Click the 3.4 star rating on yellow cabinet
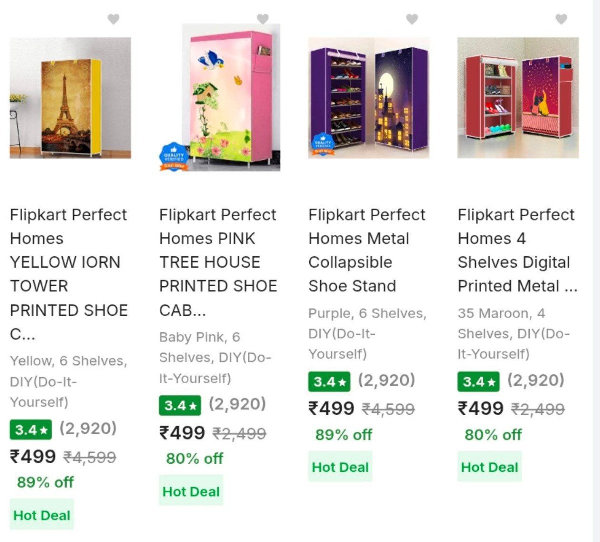 click(x=31, y=429)
